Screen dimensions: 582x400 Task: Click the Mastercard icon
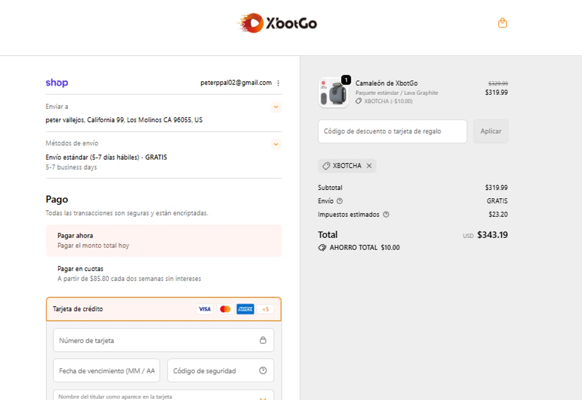(225, 309)
